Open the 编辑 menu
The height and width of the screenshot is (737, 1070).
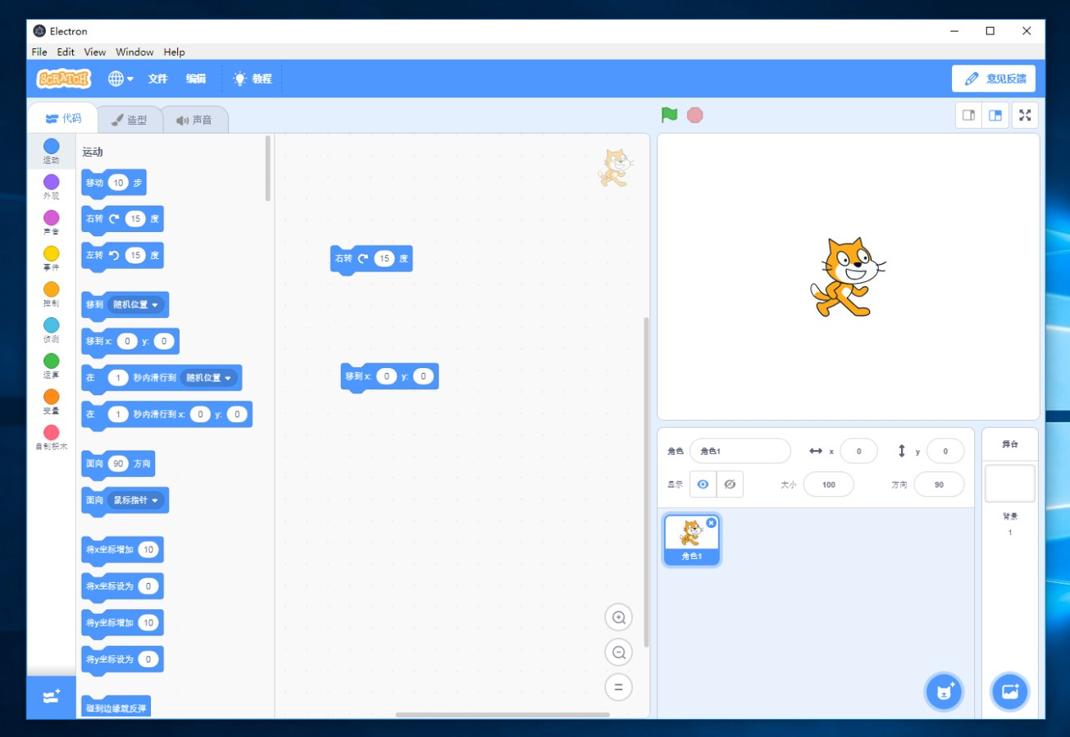coord(196,79)
